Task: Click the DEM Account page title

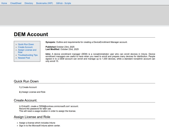Action: coord(31,34)
